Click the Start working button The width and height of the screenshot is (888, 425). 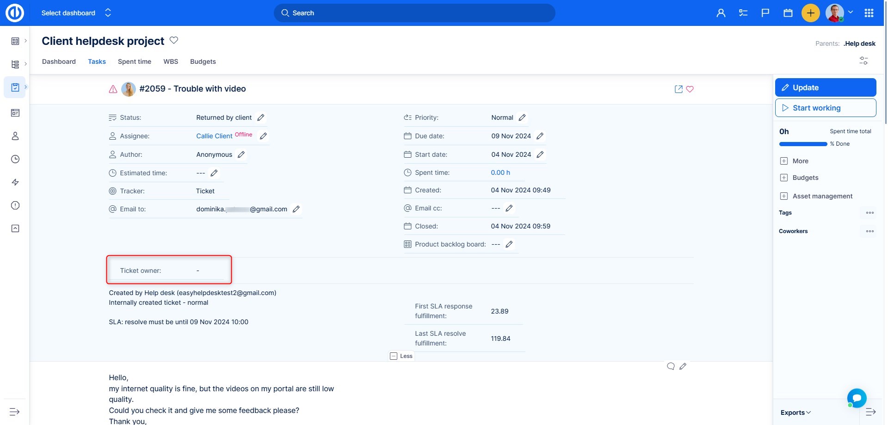tap(825, 108)
